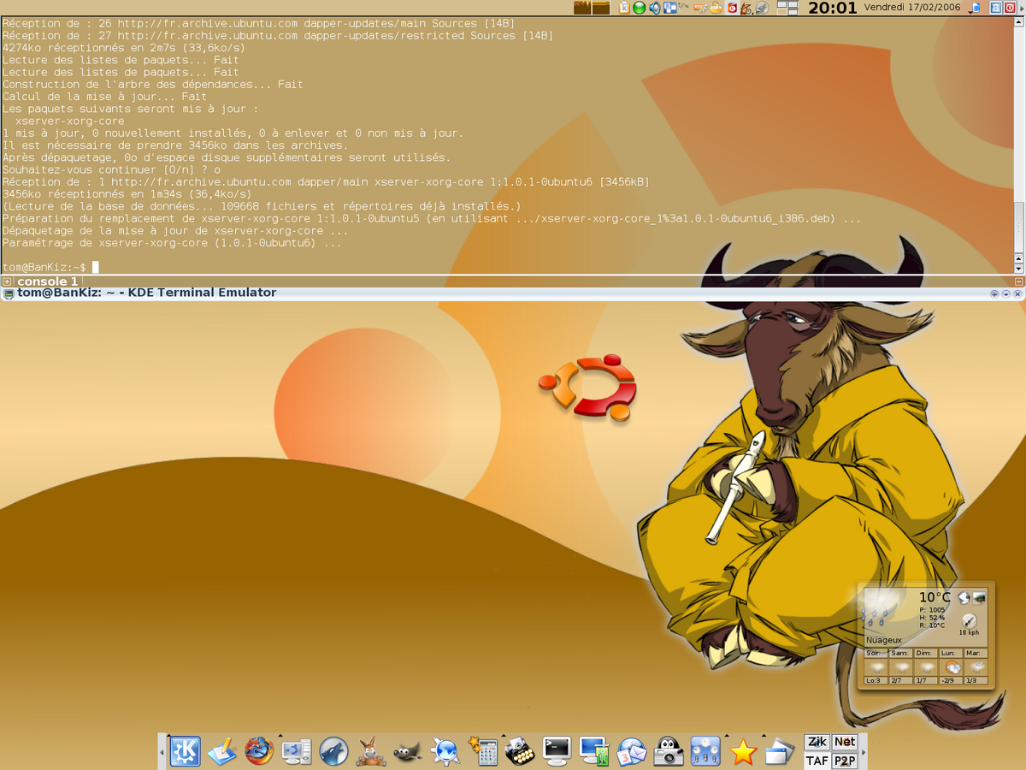Open the KDE K menu in the bottom panel
Screen dimensions: 1026x770
[x=185, y=751]
